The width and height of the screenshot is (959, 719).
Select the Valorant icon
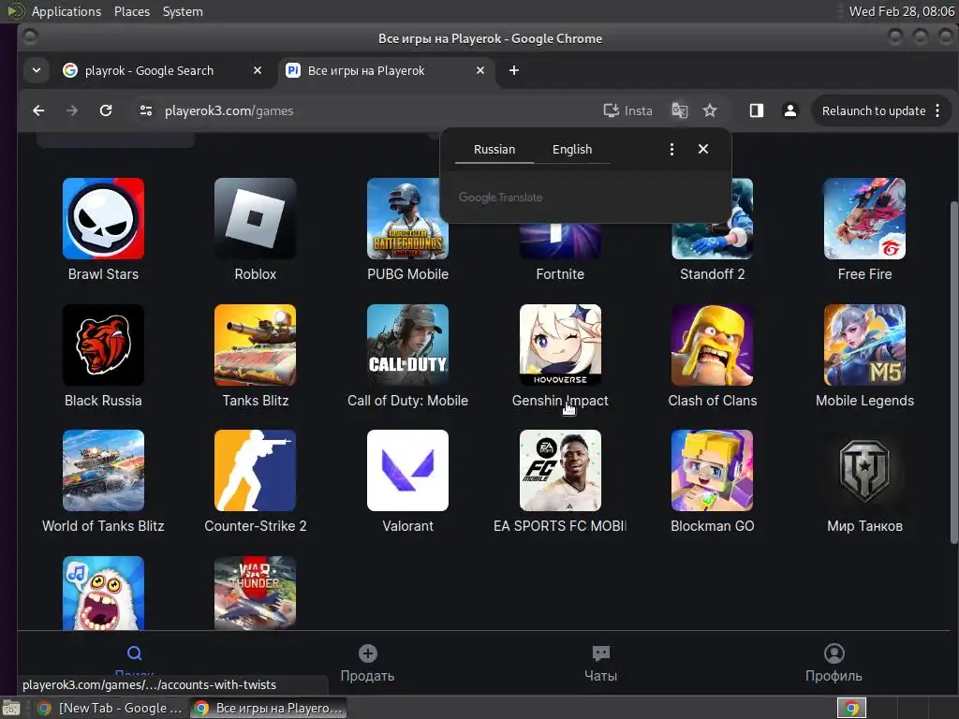407,470
